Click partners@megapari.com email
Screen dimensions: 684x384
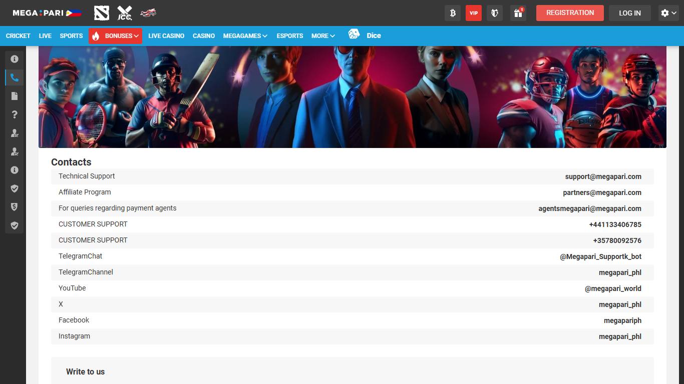click(x=602, y=192)
